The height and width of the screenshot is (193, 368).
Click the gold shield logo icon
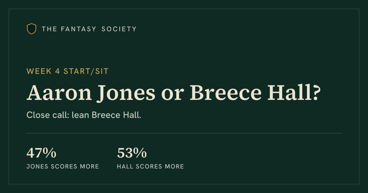[x=32, y=29]
